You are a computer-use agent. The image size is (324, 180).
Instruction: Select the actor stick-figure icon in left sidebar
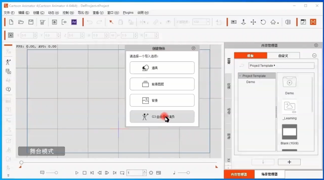point(8,62)
